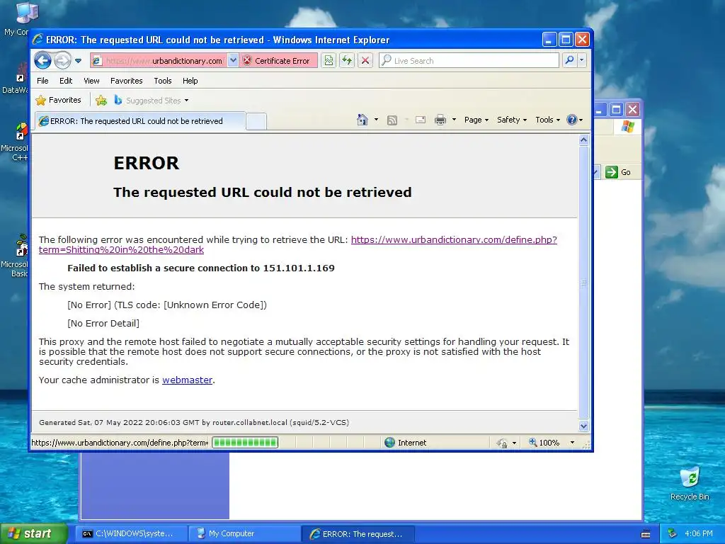Open the View menu

tap(91, 81)
